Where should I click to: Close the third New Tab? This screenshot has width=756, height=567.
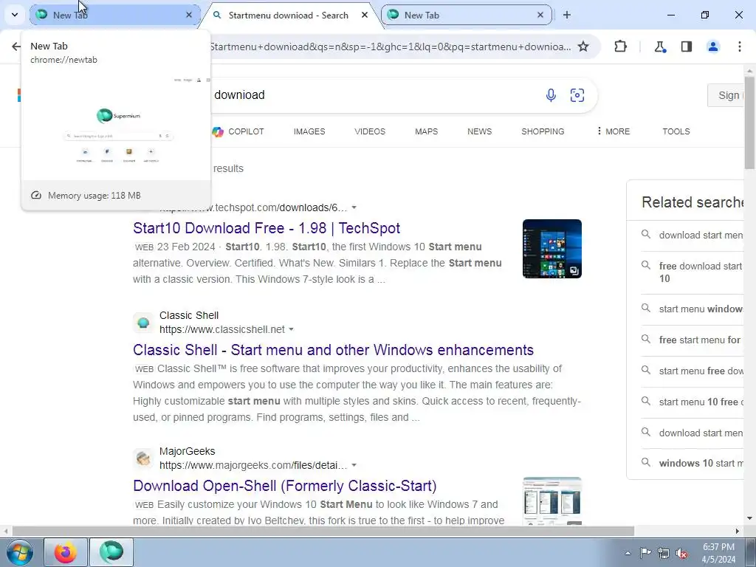point(540,15)
